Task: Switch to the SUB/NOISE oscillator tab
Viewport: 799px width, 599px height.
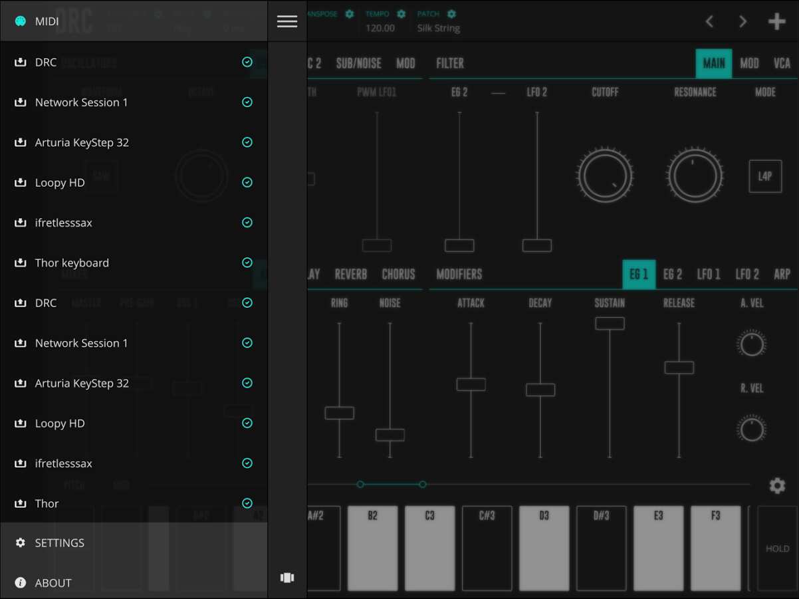Action: 358,63
